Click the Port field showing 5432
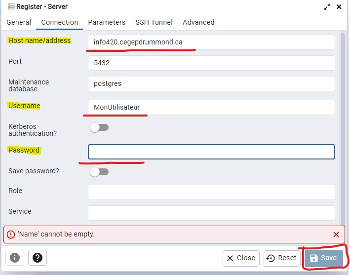The image size is (350, 275). [211, 63]
